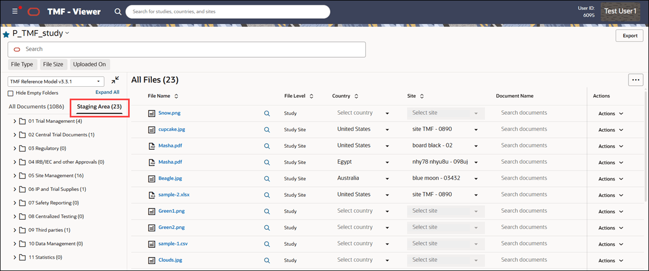Expand 04 IRB/IEC and other Approvals folder
This screenshot has width=649, height=271.
(x=15, y=162)
